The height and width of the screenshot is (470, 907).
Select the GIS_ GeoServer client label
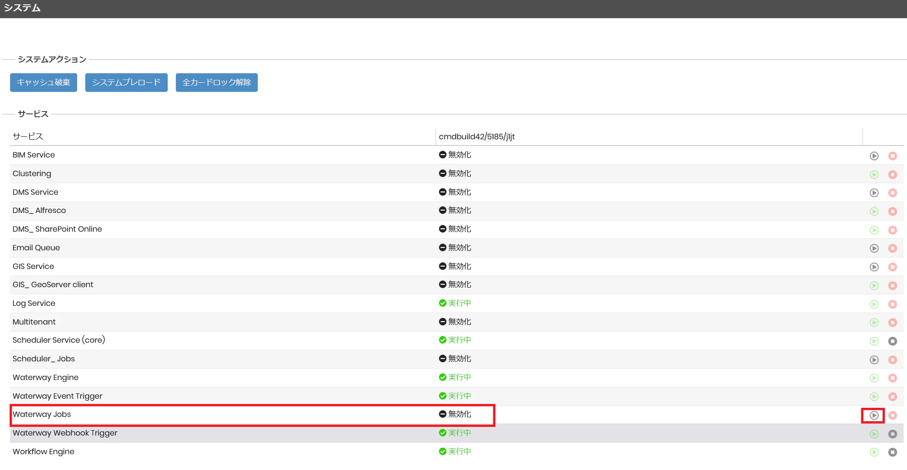pos(53,284)
